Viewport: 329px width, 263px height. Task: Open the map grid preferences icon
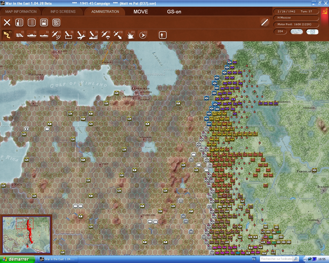tap(56, 22)
